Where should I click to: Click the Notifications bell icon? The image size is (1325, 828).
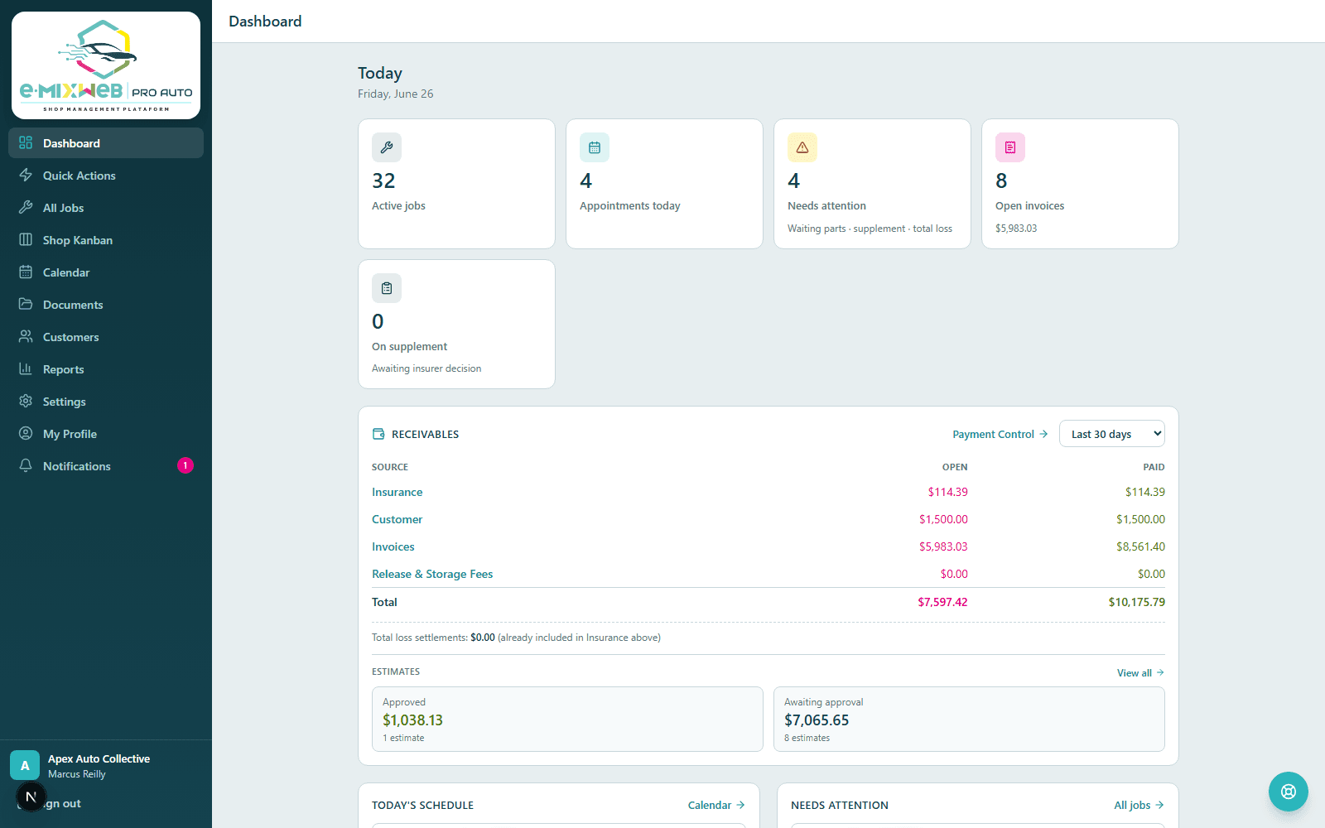pos(26,465)
